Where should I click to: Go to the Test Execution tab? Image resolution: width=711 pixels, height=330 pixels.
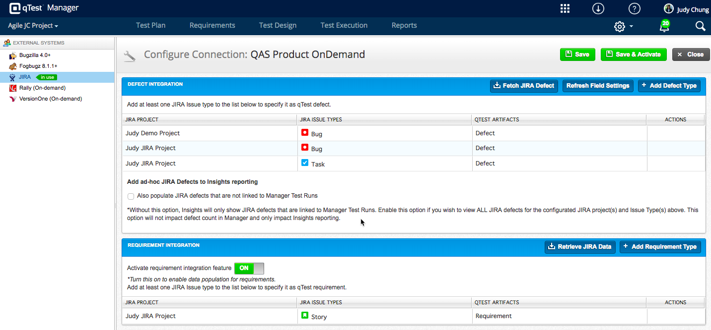point(344,25)
